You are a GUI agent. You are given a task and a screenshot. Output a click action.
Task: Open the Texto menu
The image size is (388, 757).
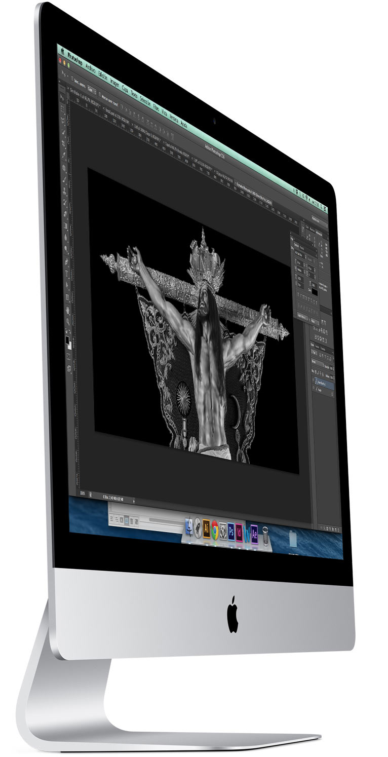point(134,95)
